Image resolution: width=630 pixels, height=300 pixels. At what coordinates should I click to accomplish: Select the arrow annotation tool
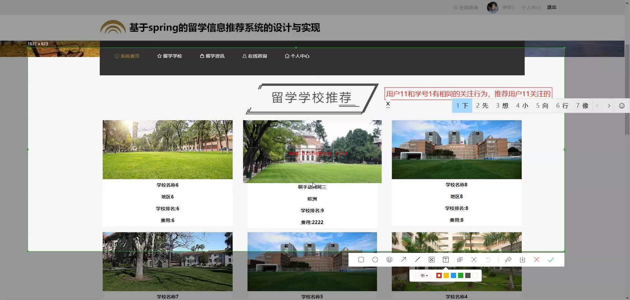pos(403,260)
